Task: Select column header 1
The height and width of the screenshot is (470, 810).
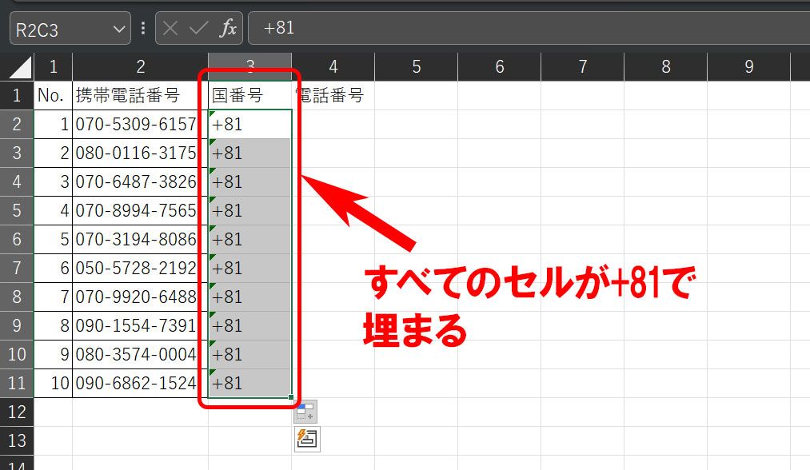Action: click(x=54, y=66)
